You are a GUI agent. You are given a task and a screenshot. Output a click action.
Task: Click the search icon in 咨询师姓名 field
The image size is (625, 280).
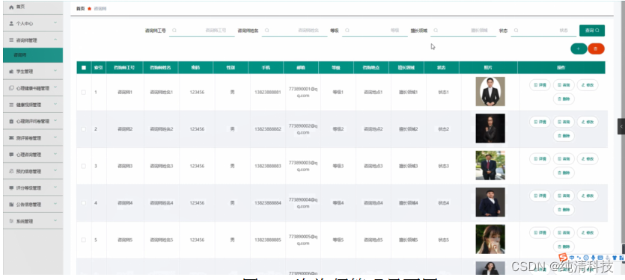pos(267,30)
